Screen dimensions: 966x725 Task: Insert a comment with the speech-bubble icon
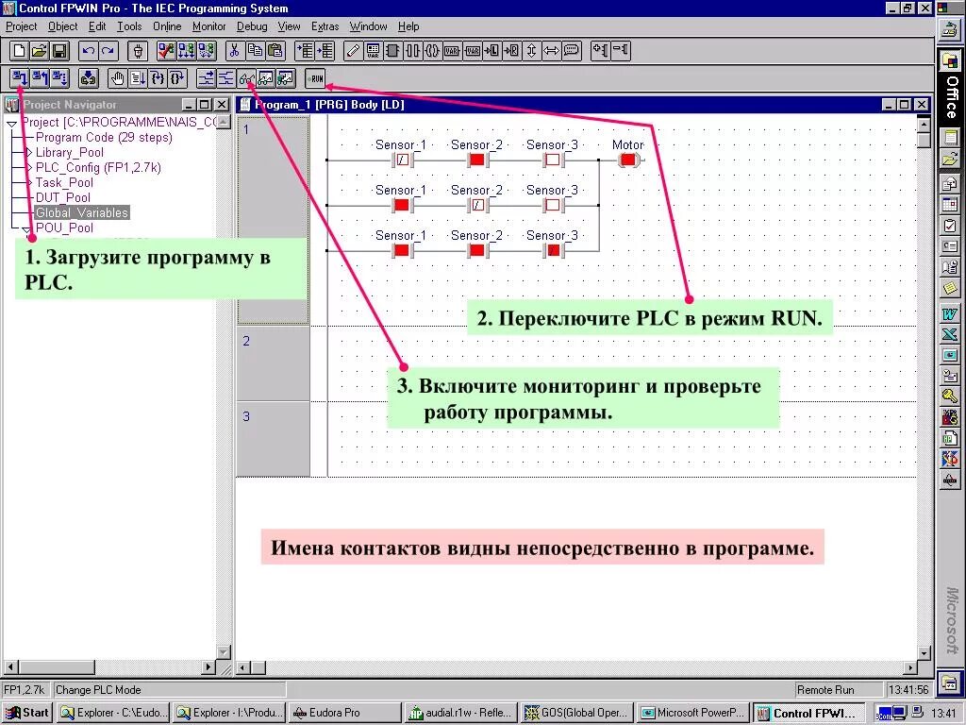coord(572,51)
